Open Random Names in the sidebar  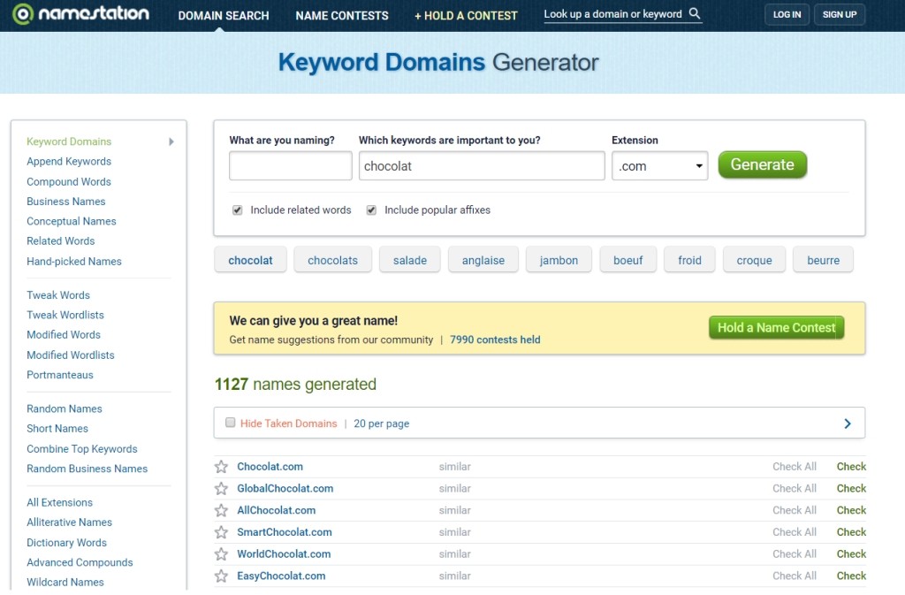click(64, 408)
